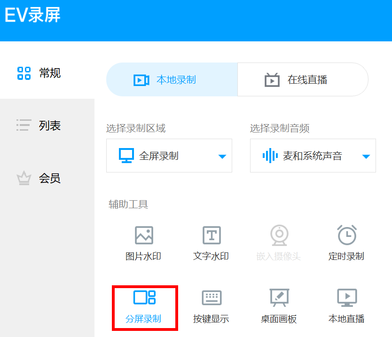Select the 分屏录制 split-screen tool
Viewport: 392px width, 337px height.
point(144,307)
